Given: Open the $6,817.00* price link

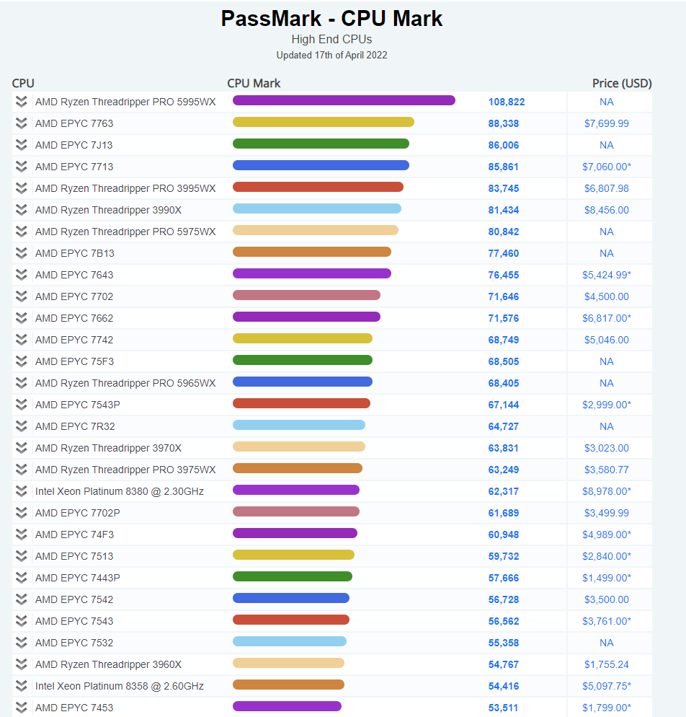Looking at the screenshot, I should coord(607,318).
